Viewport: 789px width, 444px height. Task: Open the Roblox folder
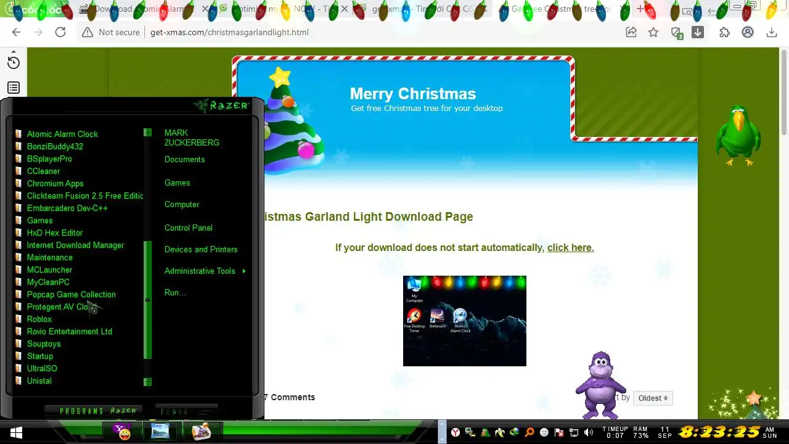click(39, 319)
